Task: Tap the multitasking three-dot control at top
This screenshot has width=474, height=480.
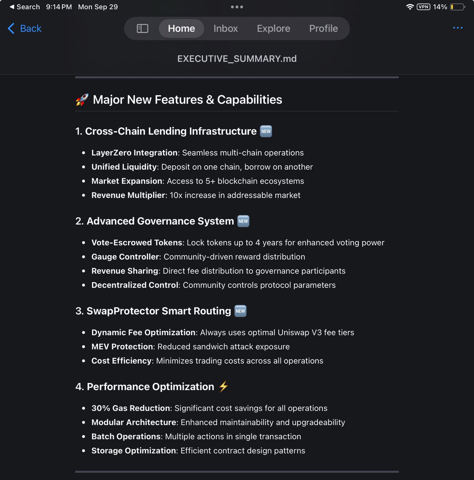Action: (237, 7)
